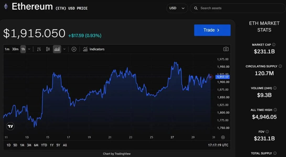Select the 1h chart interval
Viewport: 286px width, 157px height.
[x=23, y=49]
